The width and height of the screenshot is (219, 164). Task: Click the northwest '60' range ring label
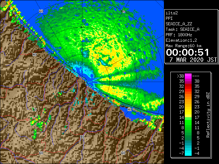point(41,11)
